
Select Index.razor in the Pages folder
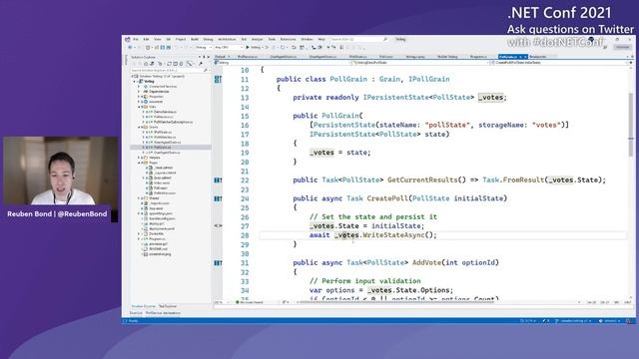[162, 182]
